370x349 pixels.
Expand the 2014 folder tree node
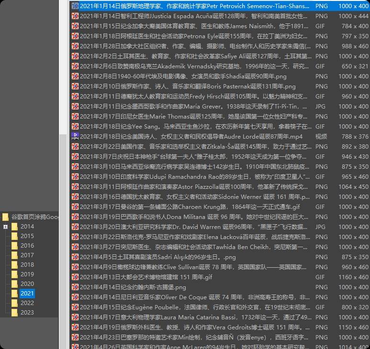(x=5, y=227)
